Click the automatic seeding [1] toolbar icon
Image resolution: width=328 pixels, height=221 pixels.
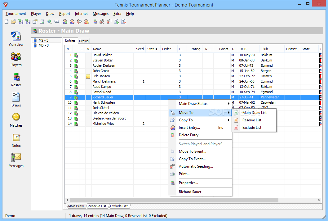tap(109, 22)
